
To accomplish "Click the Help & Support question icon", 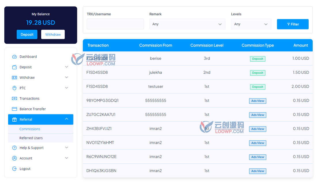I will pos(14,148).
